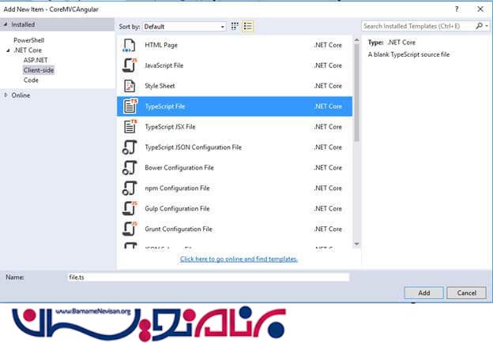Select the Code category in tree
The image size is (493, 343).
pos(31,80)
